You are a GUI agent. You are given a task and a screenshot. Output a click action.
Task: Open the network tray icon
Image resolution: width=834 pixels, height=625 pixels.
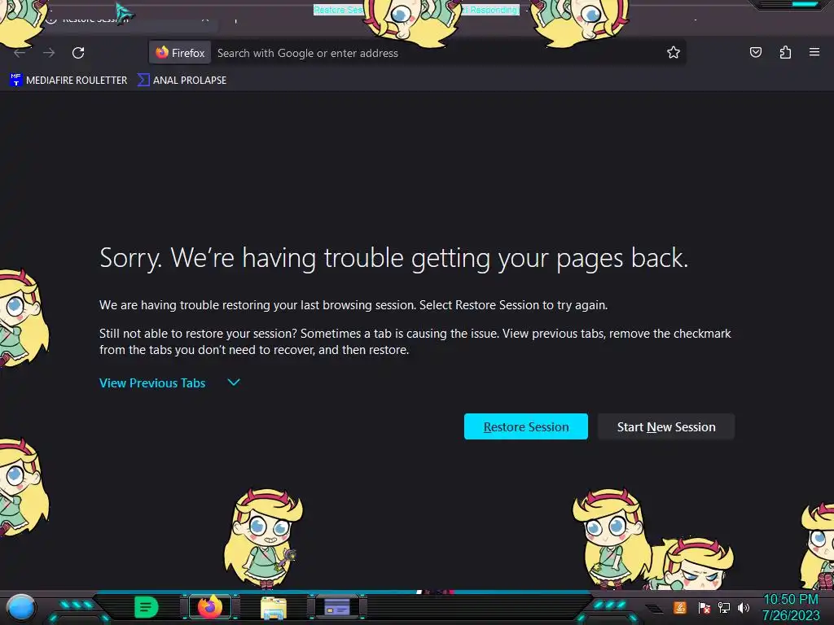[724, 607]
